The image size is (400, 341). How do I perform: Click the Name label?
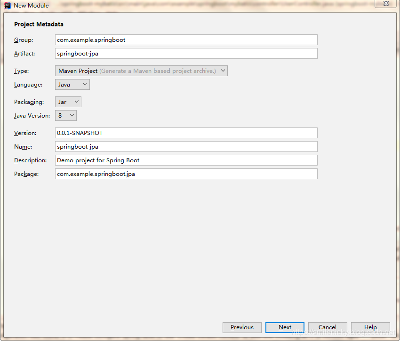coord(23,147)
